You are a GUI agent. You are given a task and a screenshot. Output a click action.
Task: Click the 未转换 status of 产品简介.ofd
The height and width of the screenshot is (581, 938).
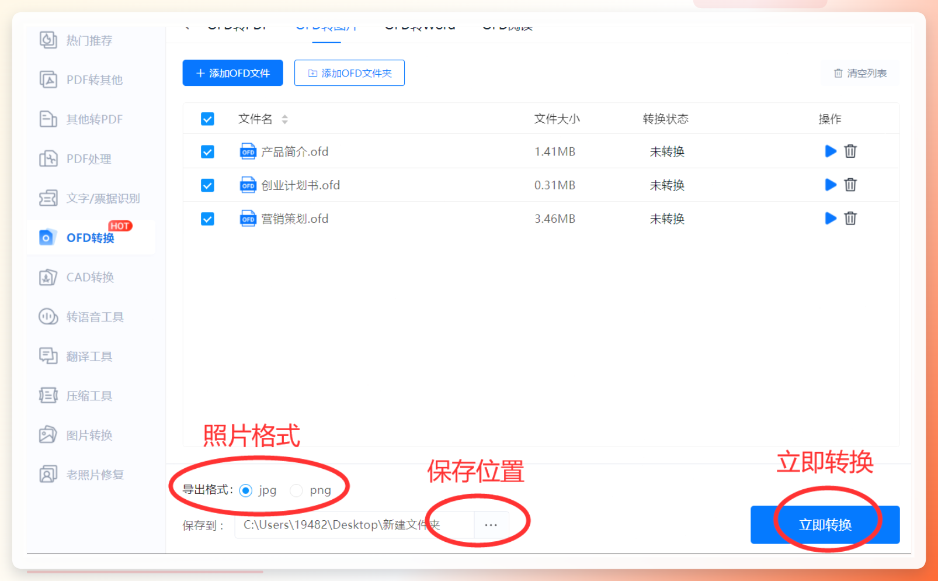[x=667, y=152]
